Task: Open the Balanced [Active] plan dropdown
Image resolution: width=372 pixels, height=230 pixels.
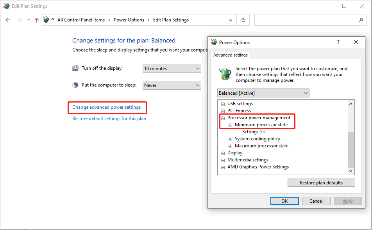Action: click(263, 93)
